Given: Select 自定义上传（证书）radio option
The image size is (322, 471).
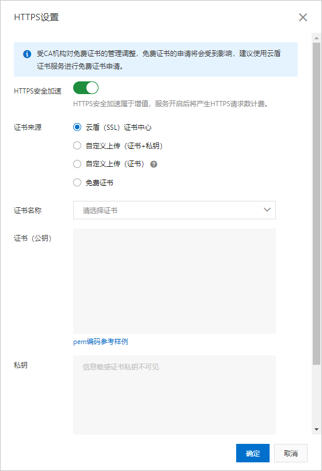Looking at the screenshot, I should 77,164.
